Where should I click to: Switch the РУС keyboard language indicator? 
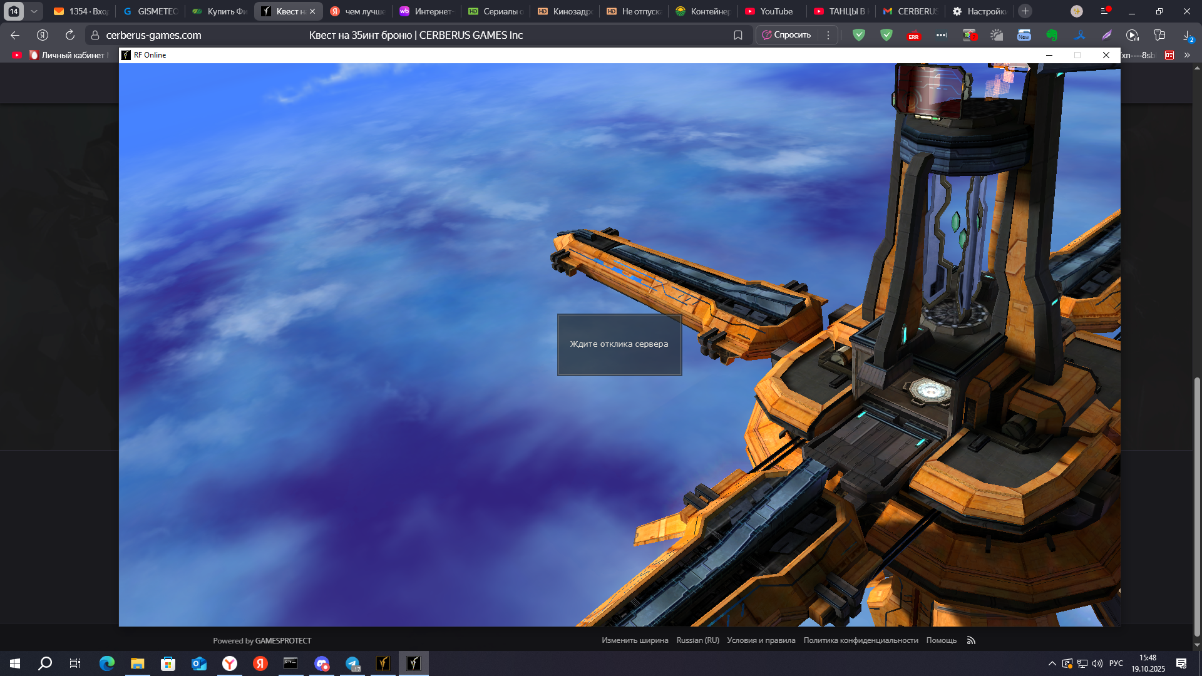[1116, 663]
